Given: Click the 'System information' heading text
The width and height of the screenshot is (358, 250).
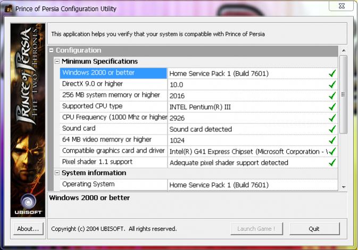Looking at the screenshot, I should pos(94,173).
